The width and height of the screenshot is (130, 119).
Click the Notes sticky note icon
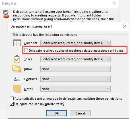(17, 89)
